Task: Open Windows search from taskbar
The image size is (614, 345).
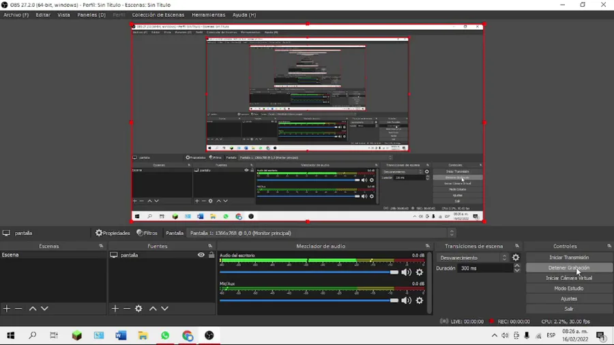Action: point(33,335)
